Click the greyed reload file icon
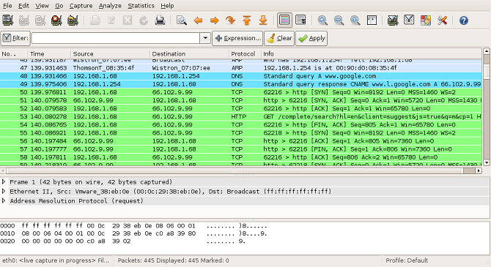 (144, 20)
